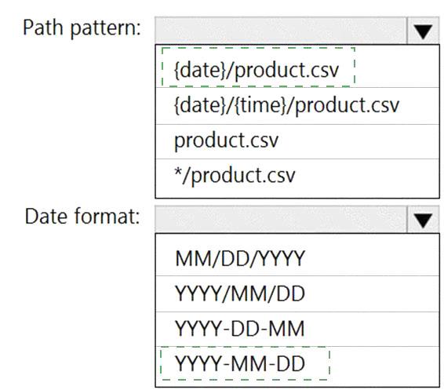Click the empty Path pattern combo box field
This screenshot has width=444, height=390.
coord(281,31)
